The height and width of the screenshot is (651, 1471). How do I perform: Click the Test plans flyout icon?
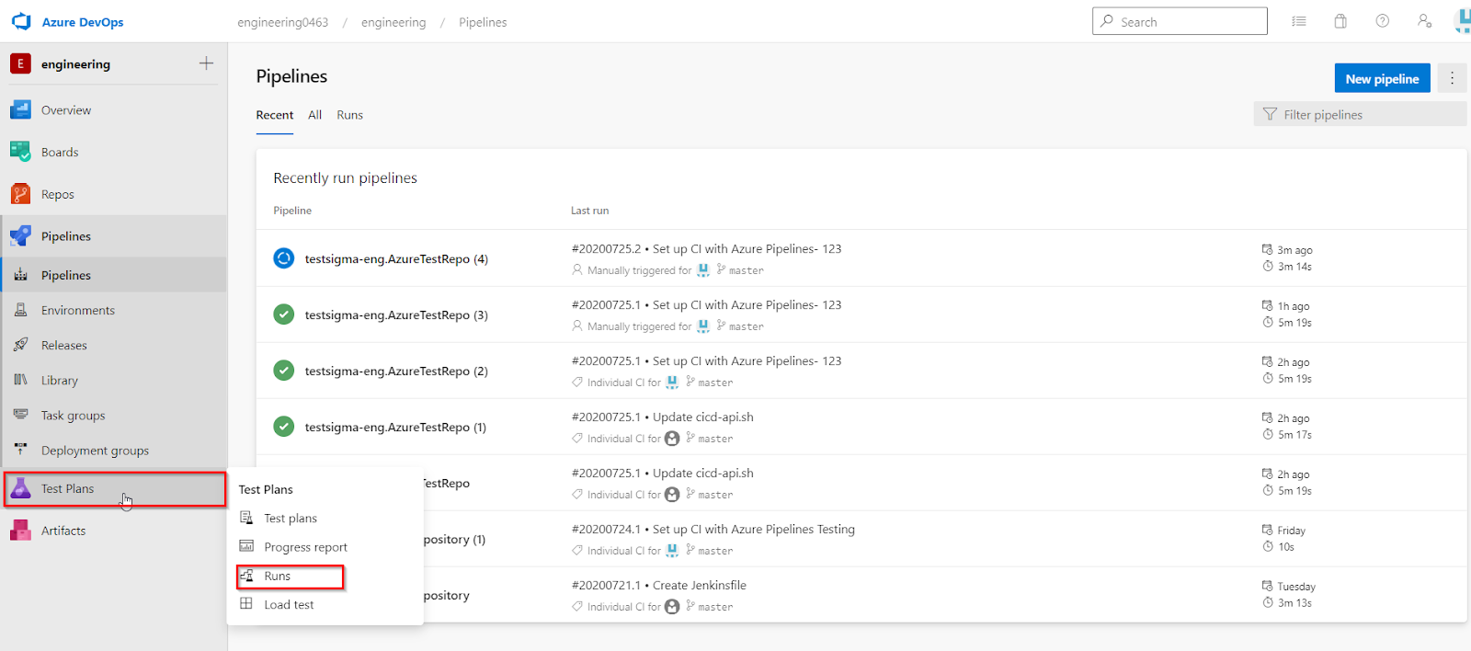click(246, 518)
